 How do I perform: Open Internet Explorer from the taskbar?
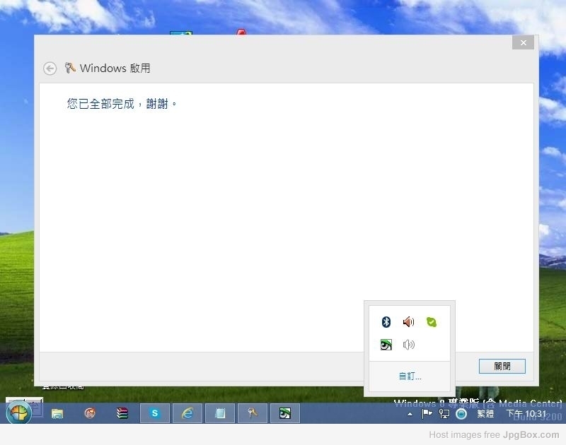point(187,413)
